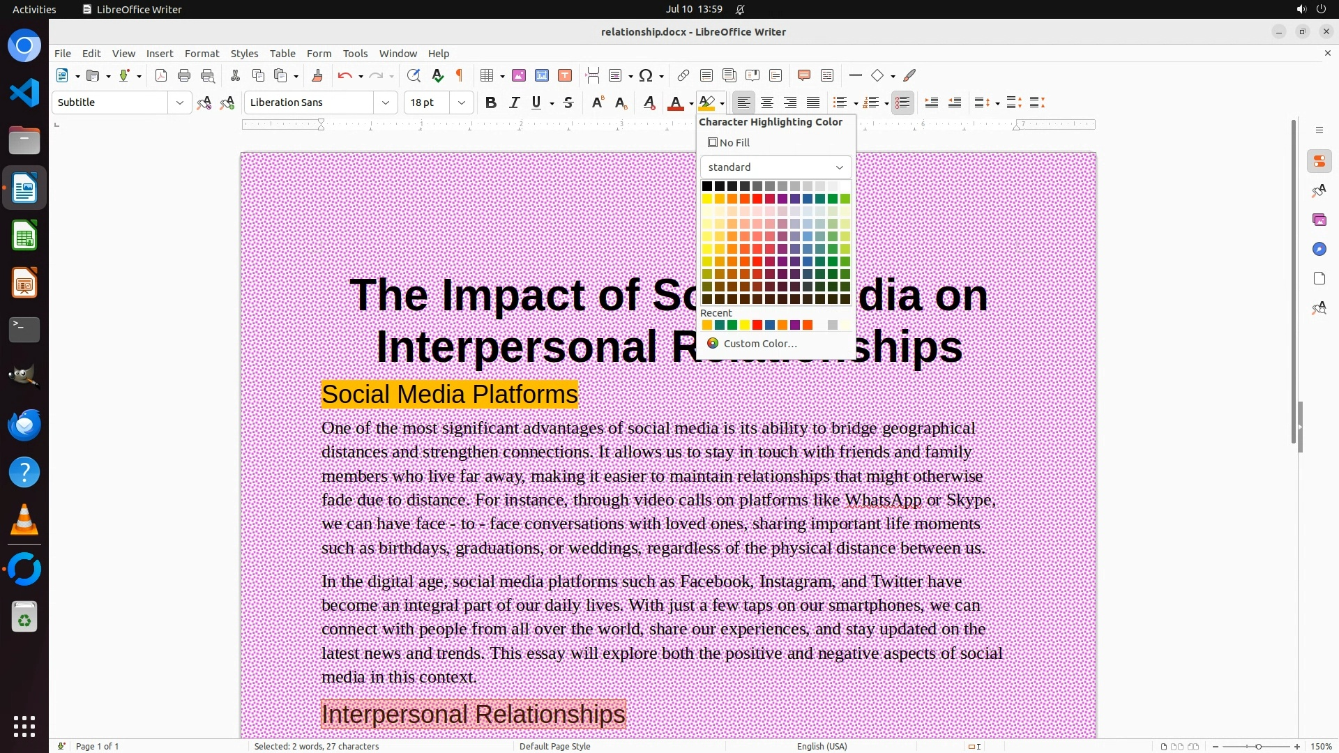Toggle Italic formatting
The width and height of the screenshot is (1339, 753).
point(514,103)
